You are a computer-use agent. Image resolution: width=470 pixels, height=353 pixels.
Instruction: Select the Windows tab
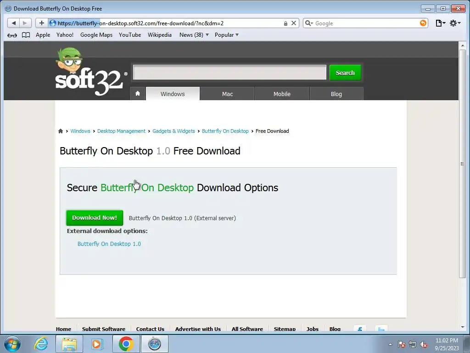173,94
